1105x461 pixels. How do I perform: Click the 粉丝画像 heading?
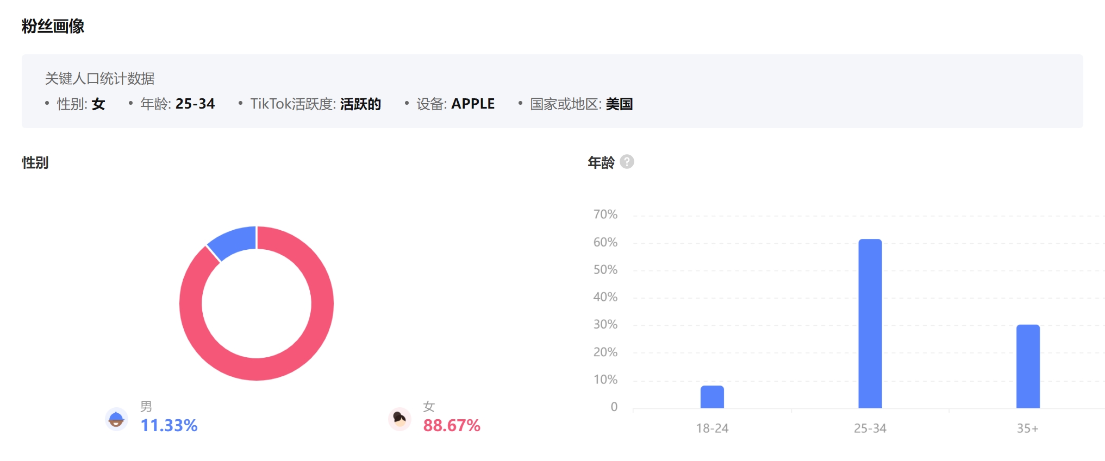click(x=53, y=26)
